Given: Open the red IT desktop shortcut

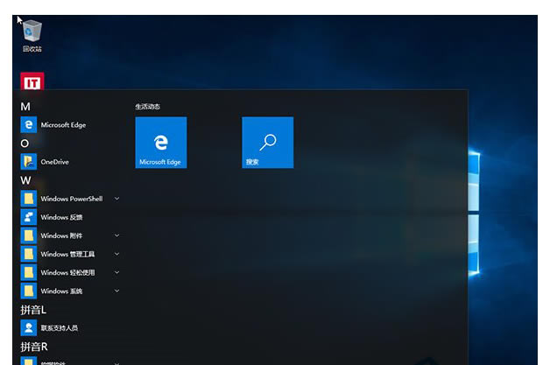Looking at the screenshot, I should point(32,82).
